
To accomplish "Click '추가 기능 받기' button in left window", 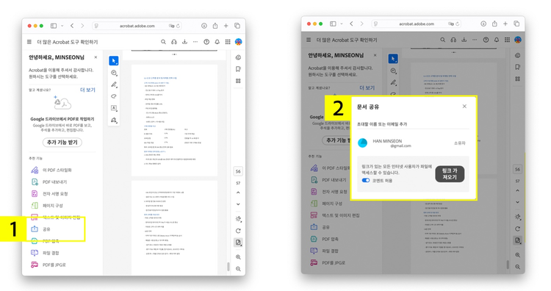I will 62,143.
